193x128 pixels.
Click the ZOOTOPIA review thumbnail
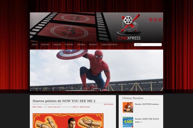click(x=128, y=107)
